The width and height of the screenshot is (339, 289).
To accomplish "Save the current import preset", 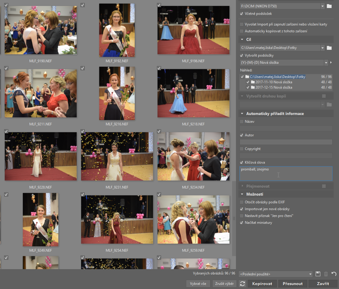I will pos(318,274).
